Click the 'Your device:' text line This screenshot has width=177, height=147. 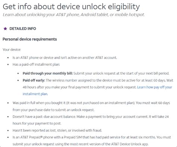click(12, 50)
